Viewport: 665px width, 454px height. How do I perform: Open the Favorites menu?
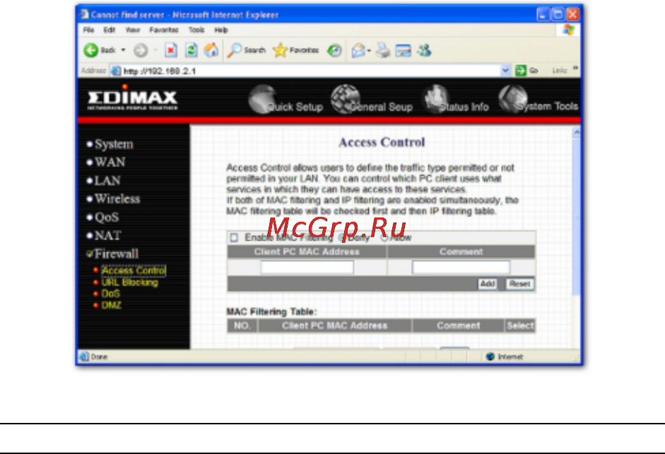[164, 30]
